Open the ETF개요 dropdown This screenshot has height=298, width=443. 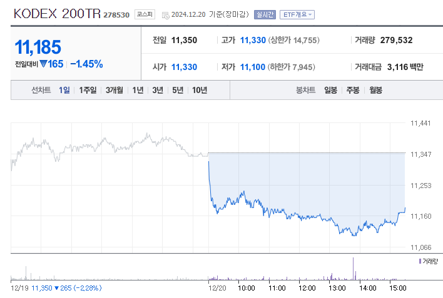(297, 14)
